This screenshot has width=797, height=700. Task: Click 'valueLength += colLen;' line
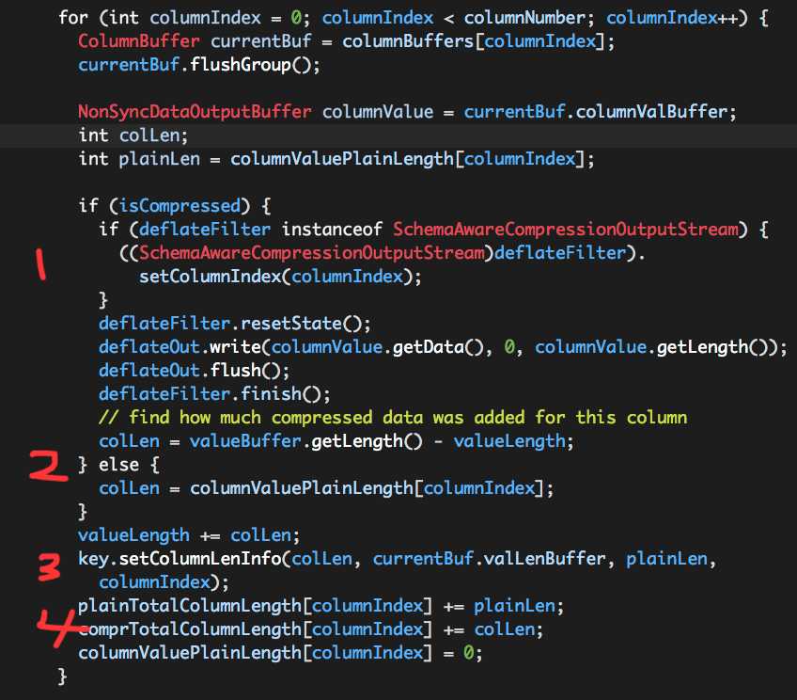point(189,535)
